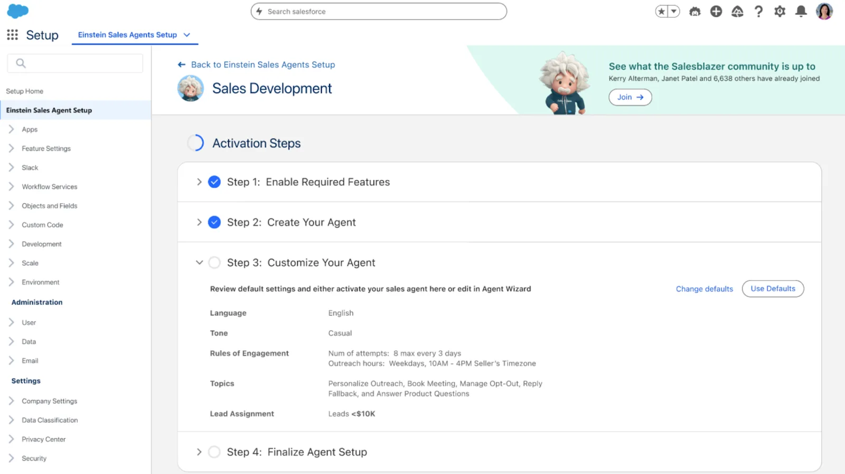Expand the Feature Settings sidebar node
This screenshot has width=845, height=474.
[x=11, y=148]
